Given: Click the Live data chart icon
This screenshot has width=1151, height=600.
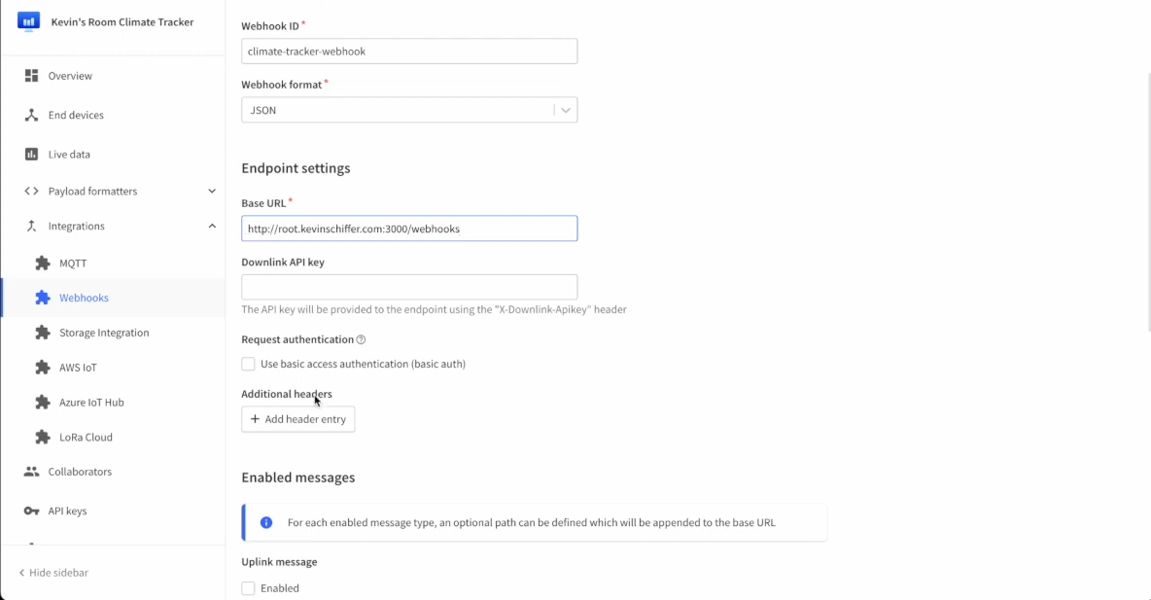Looking at the screenshot, I should point(31,154).
